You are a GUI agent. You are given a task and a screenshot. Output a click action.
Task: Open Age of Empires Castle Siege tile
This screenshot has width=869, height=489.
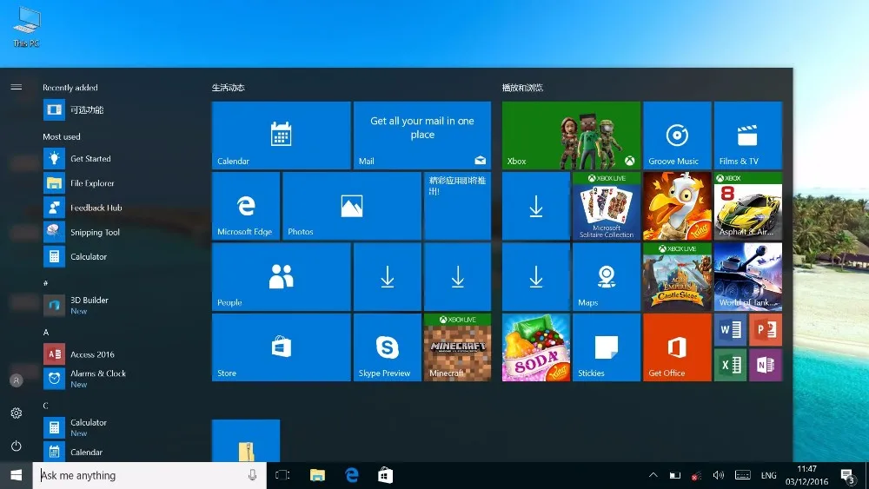[x=677, y=277]
